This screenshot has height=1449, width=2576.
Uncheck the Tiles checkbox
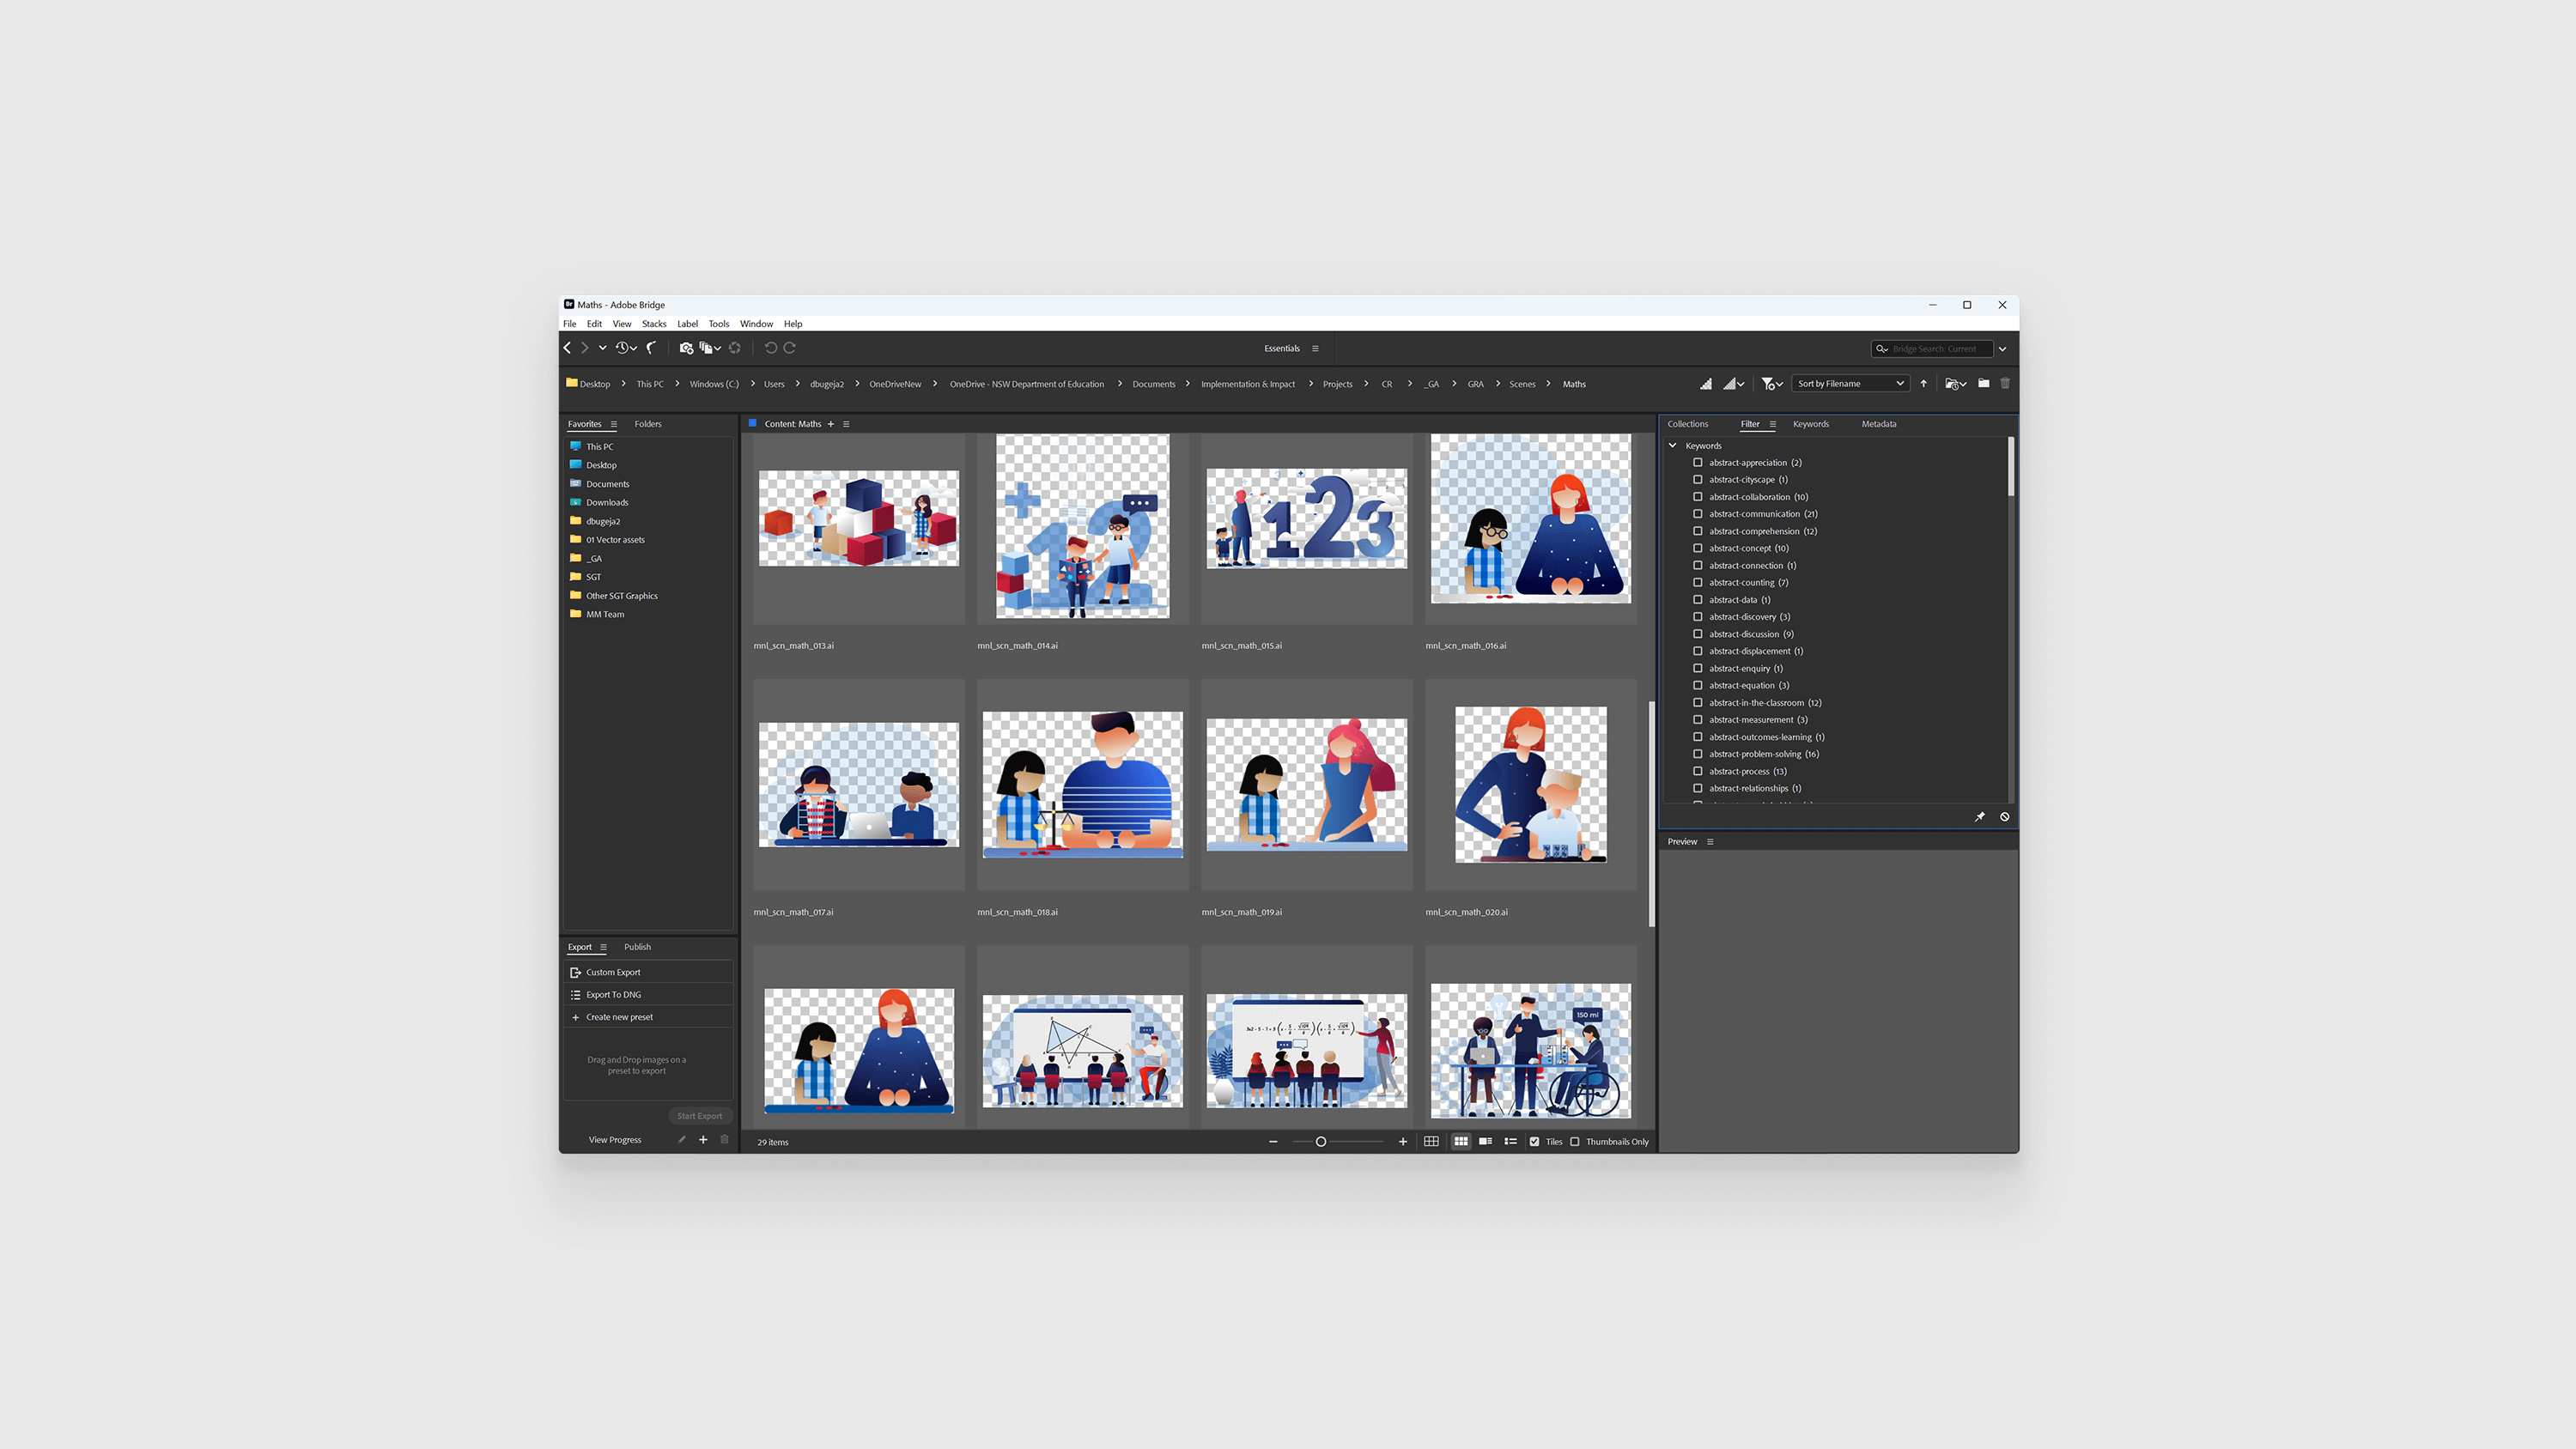click(1535, 1141)
